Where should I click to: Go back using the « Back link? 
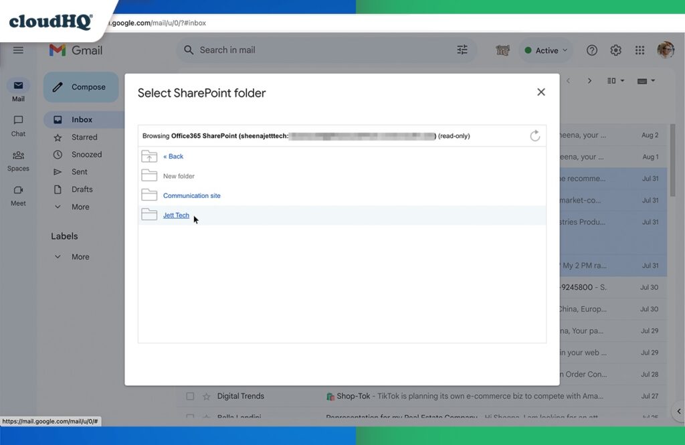(173, 157)
